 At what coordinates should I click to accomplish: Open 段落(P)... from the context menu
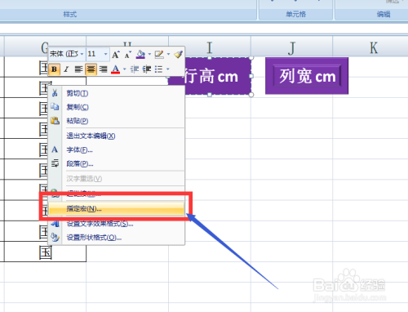(117, 163)
